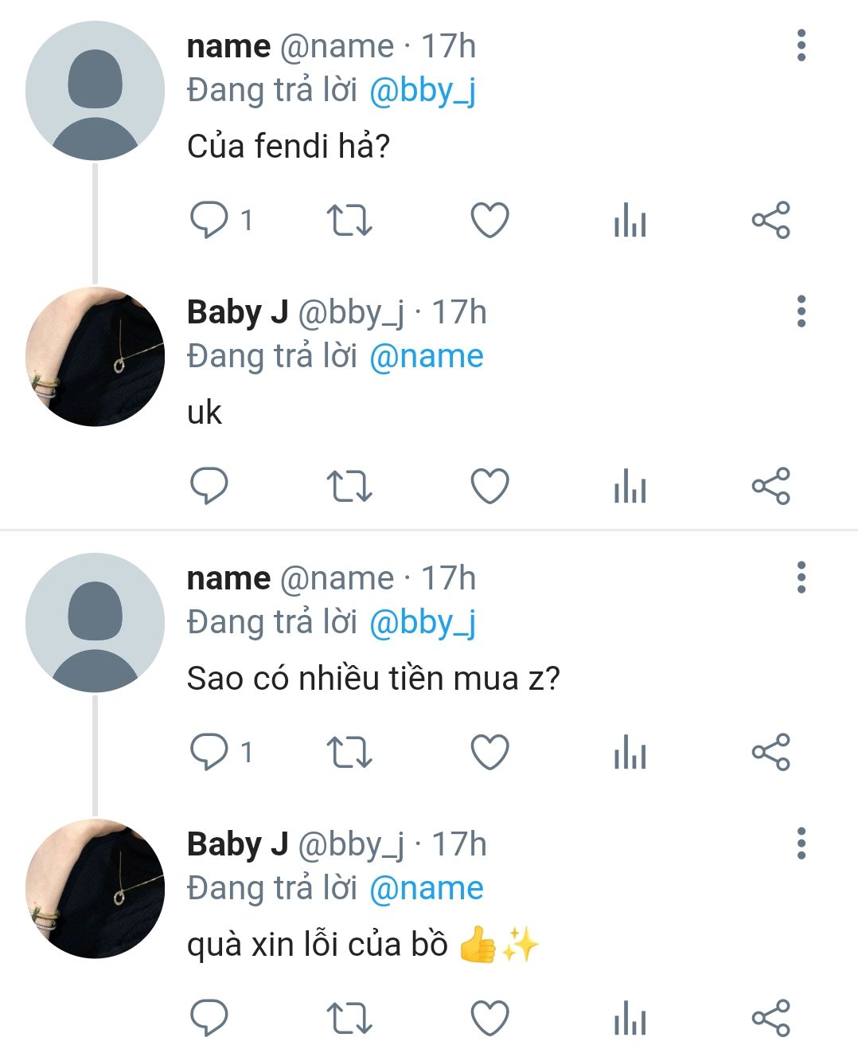Viewport: 858px width, 1053px height.
Task: Open the default avatar of first tweet
Action: tap(95, 90)
